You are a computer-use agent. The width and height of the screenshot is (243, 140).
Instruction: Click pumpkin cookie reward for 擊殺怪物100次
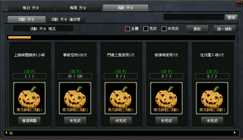[75, 98]
